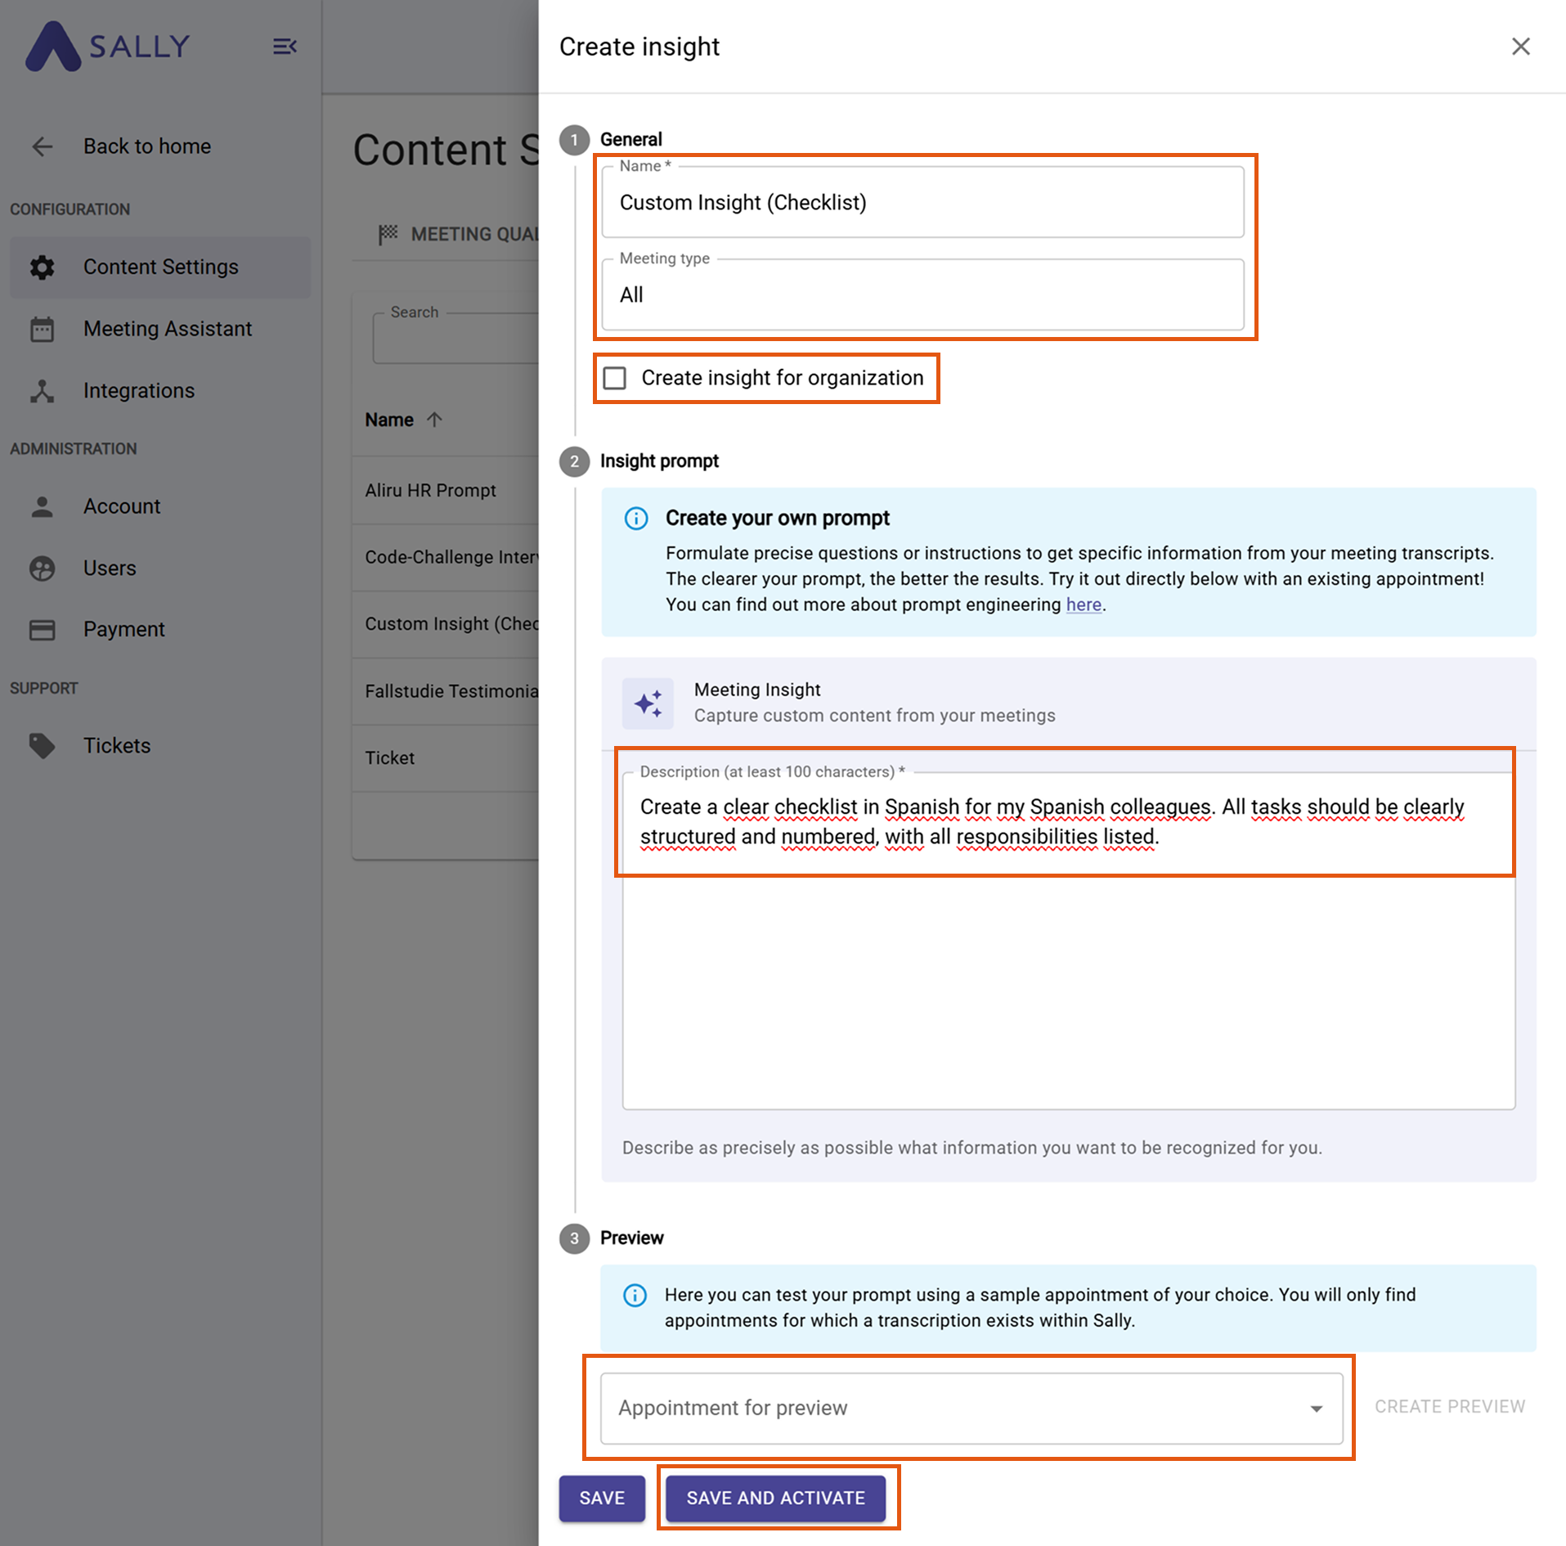Open the Integrations page
Screen dimensions: 1566x1546
[x=138, y=390]
